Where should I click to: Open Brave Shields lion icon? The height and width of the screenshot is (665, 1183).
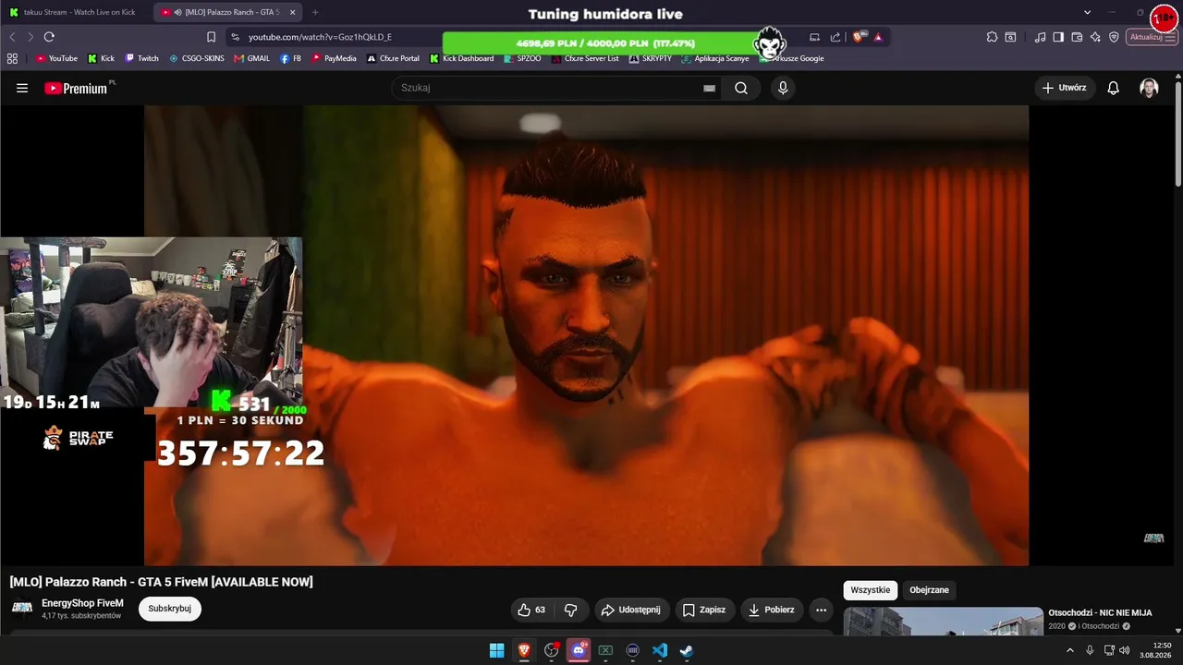point(859,37)
